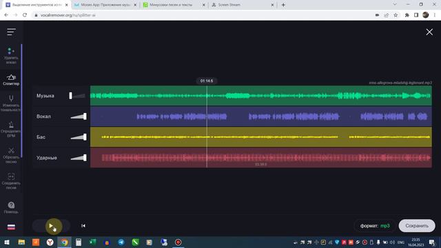441x248 pixels.
Task: Open the 'Удалить вокал' vocal remover tool
Action: [x=11, y=56]
